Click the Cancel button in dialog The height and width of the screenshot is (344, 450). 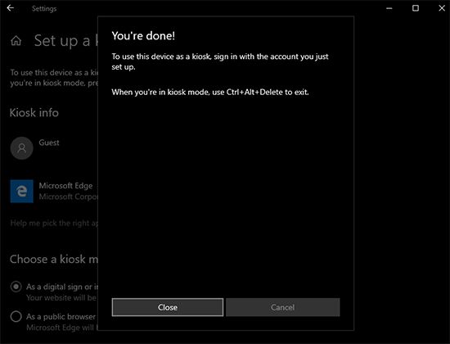point(283,307)
